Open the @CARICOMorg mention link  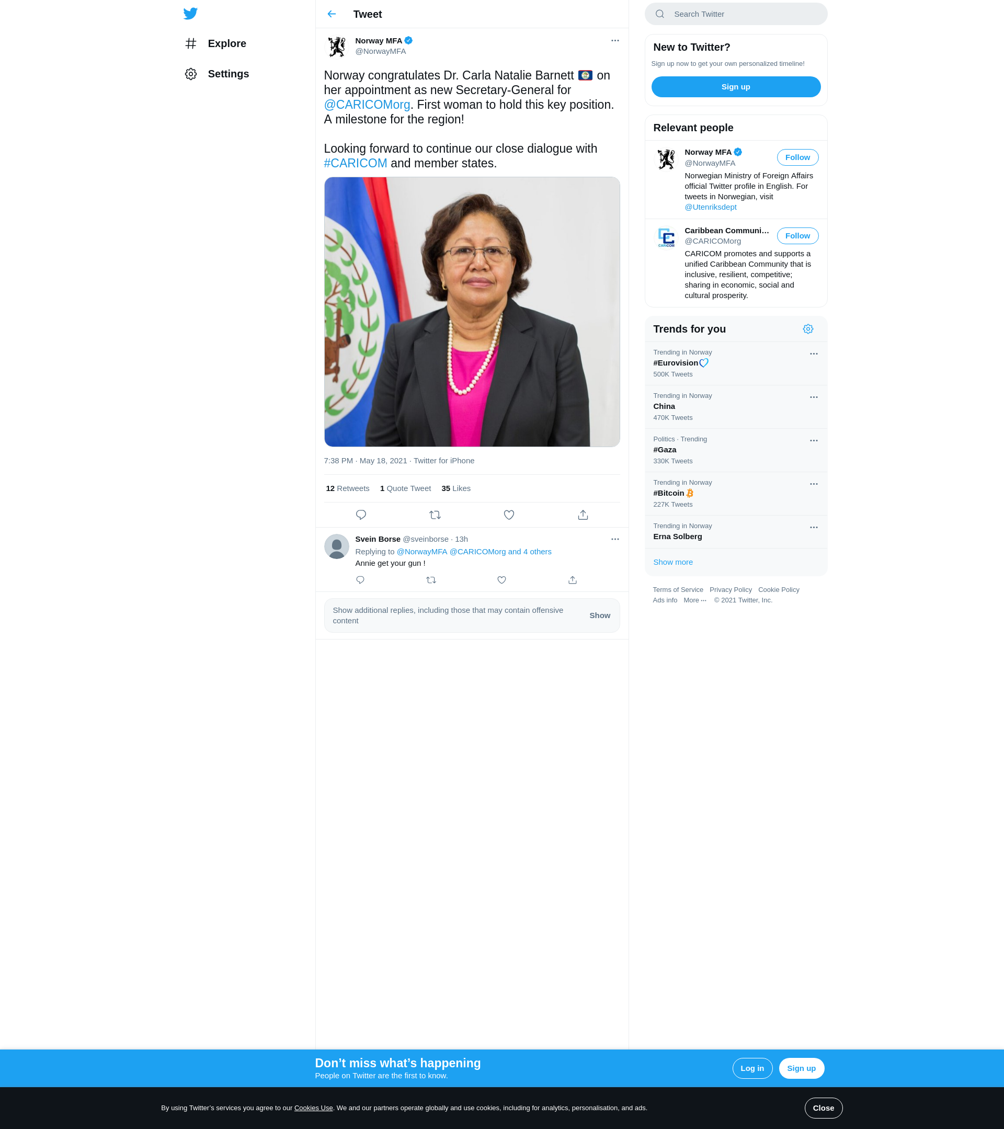point(367,105)
